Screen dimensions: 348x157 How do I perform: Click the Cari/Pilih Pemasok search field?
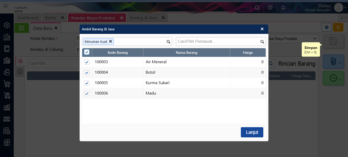tap(218, 42)
